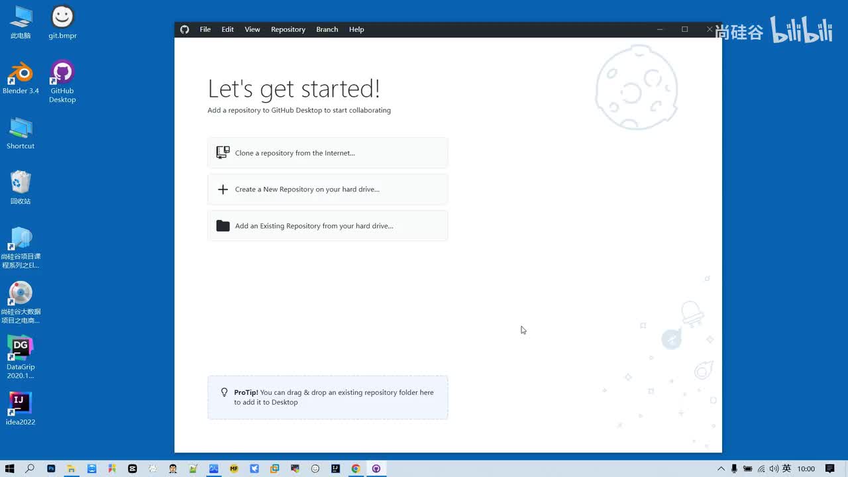Select the Blender 3.4 desktop shortcut

click(x=21, y=78)
